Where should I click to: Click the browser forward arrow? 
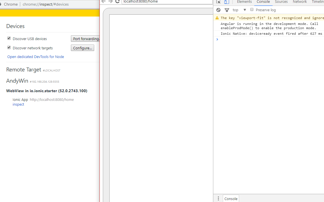tap(110, 2)
